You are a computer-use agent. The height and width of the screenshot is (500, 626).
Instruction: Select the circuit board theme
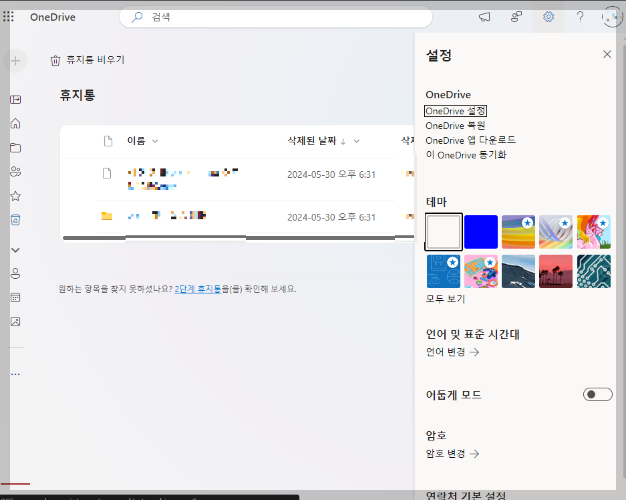(x=594, y=271)
